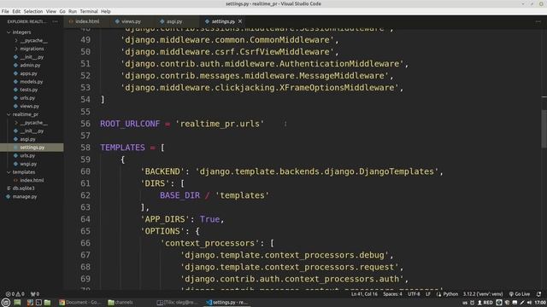Open models.py file
The height and width of the screenshot is (307, 547).
tap(32, 82)
